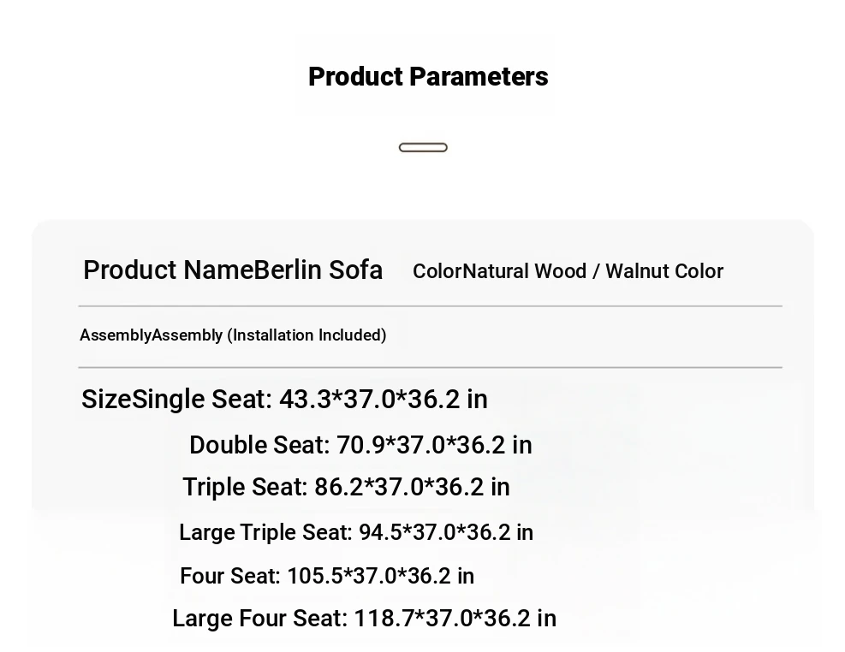The width and height of the screenshot is (845, 652).
Task: Select the first Assembly label
Action: [x=115, y=335]
